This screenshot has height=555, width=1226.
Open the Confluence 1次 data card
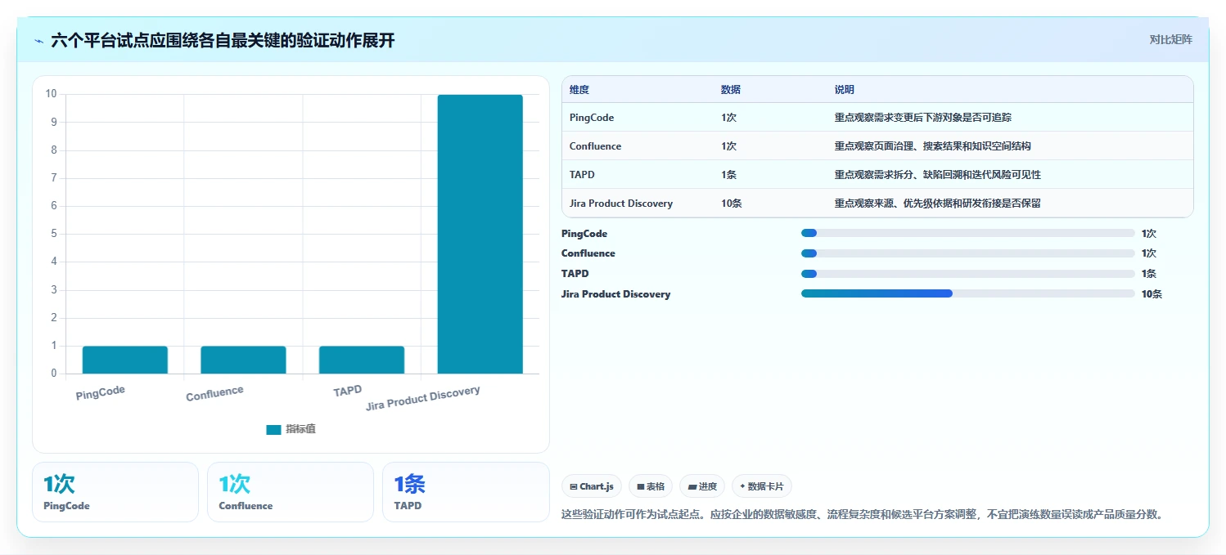(291, 492)
